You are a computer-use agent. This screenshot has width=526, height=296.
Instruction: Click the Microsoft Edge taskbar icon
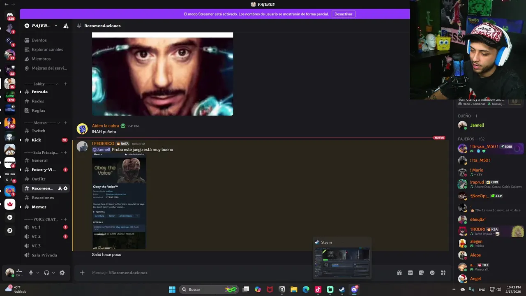point(306,289)
